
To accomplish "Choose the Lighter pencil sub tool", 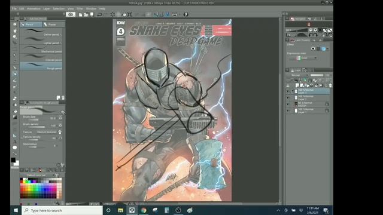I will tap(41, 41).
